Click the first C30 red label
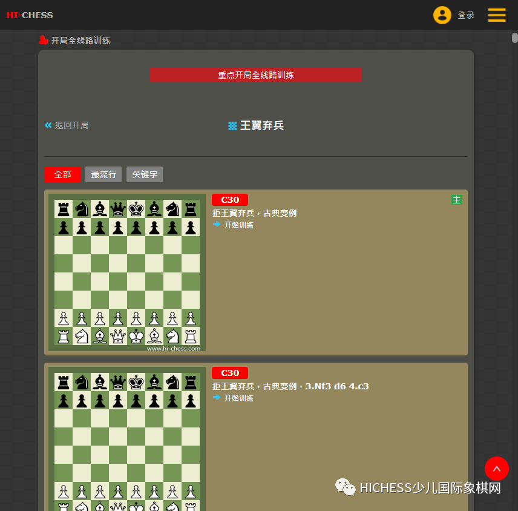 230,200
